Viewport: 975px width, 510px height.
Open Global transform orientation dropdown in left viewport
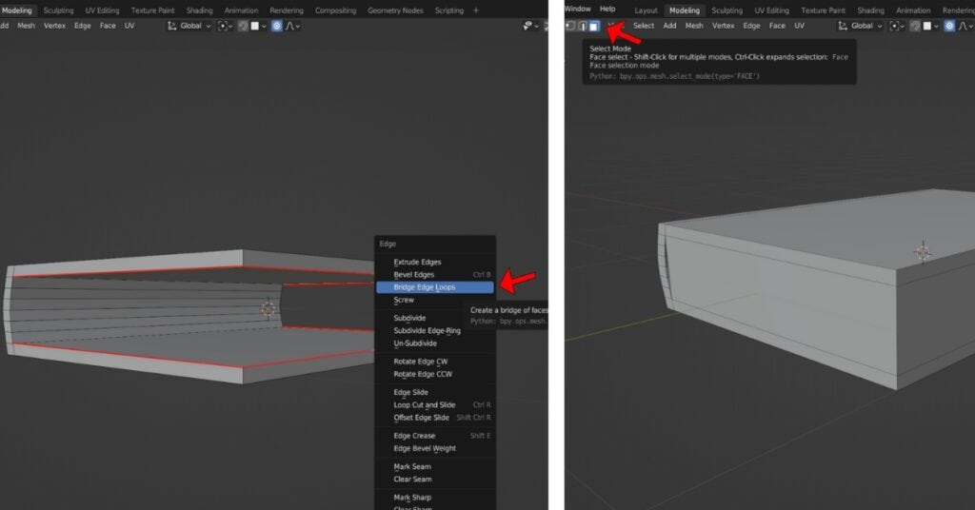pyautogui.click(x=190, y=26)
